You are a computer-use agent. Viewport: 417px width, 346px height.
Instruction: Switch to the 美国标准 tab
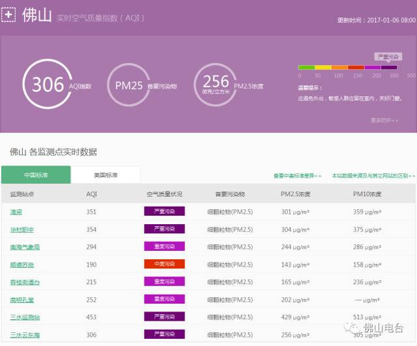tap(106, 175)
